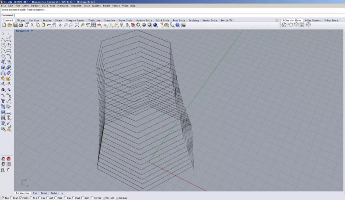Enable the Near osnap checkbox
The image size is (345, 200).
pos(12,198)
